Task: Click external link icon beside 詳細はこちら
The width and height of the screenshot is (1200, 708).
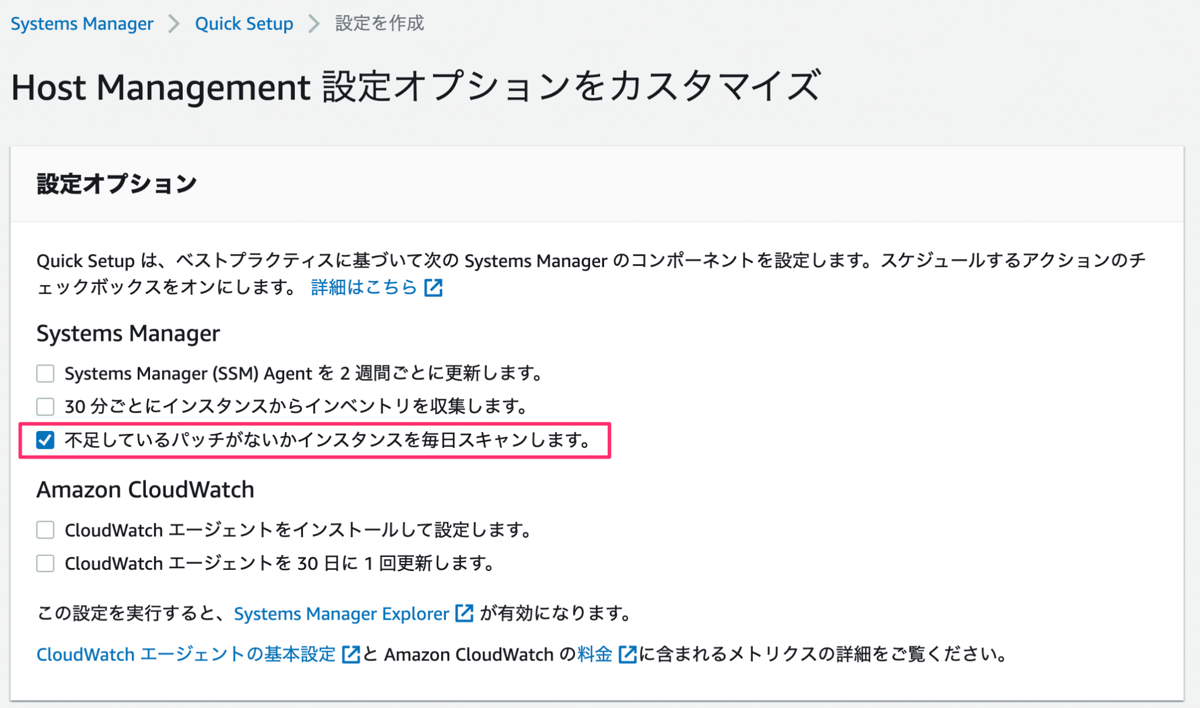Action: [x=433, y=288]
